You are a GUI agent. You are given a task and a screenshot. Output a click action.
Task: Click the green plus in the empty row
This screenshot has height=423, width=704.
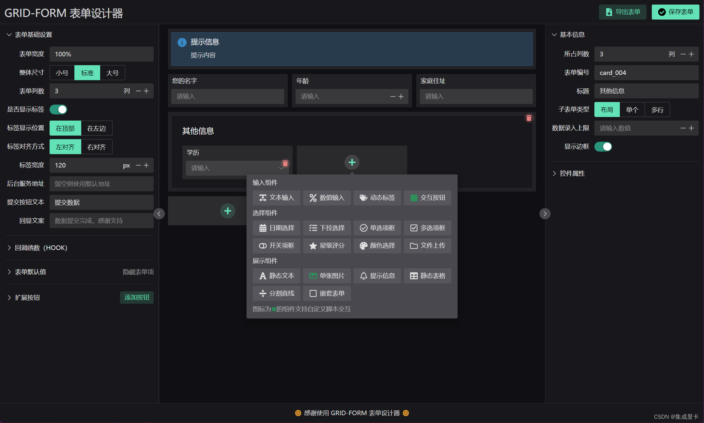[x=228, y=211]
